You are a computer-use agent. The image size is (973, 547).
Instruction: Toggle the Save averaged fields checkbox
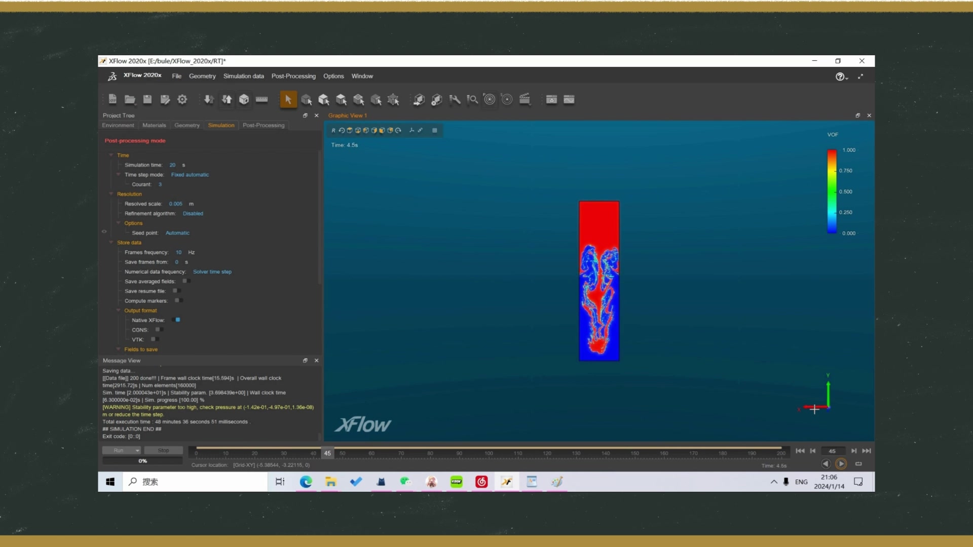(x=185, y=281)
